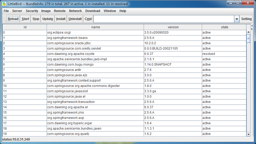The width and height of the screenshot is (256, 144).
Task: Click the Uninstall button
Action: [x=75, y=19]
